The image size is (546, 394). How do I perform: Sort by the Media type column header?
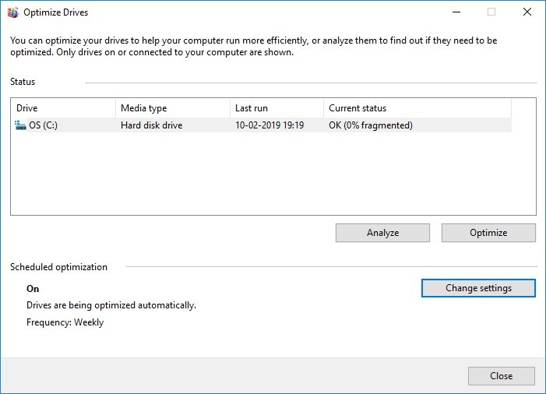point(173,108)
